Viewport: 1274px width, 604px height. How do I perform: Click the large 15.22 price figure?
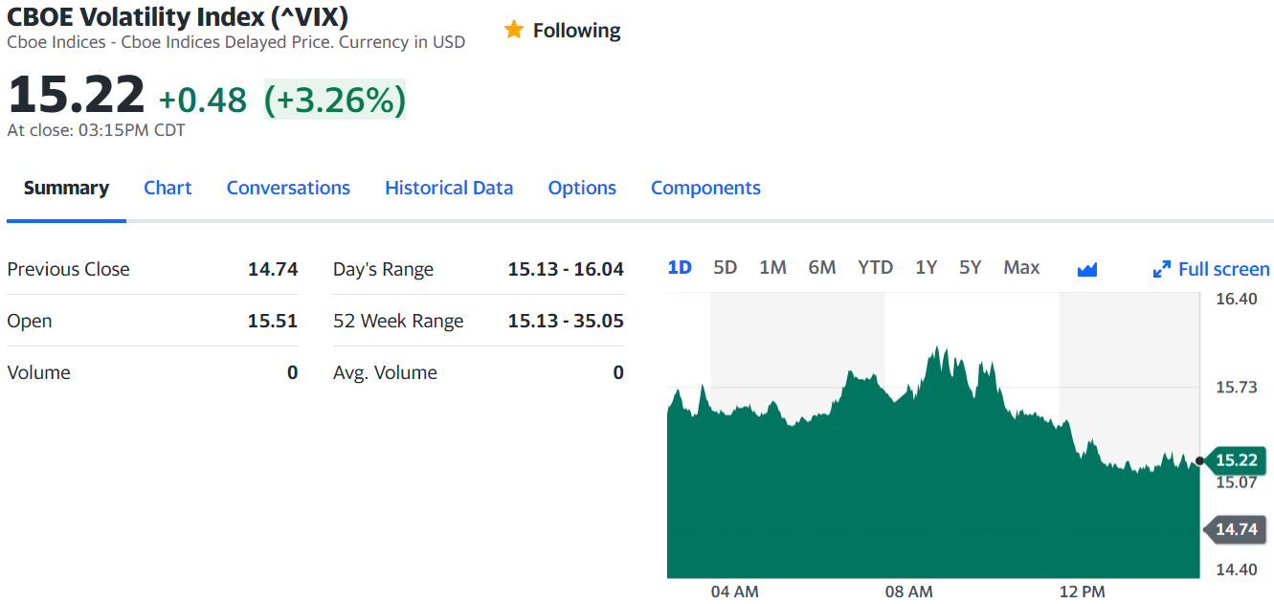click(77, 95)
